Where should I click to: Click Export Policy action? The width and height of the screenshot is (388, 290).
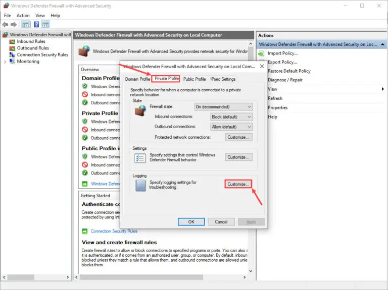(x=282, y=62)
